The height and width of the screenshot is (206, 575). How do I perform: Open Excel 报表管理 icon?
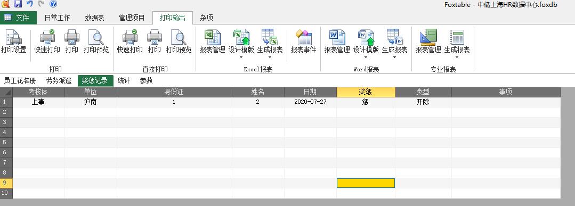[212, 42]
